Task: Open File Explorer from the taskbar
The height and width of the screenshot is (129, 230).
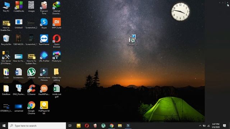Action: coord(120,126)
